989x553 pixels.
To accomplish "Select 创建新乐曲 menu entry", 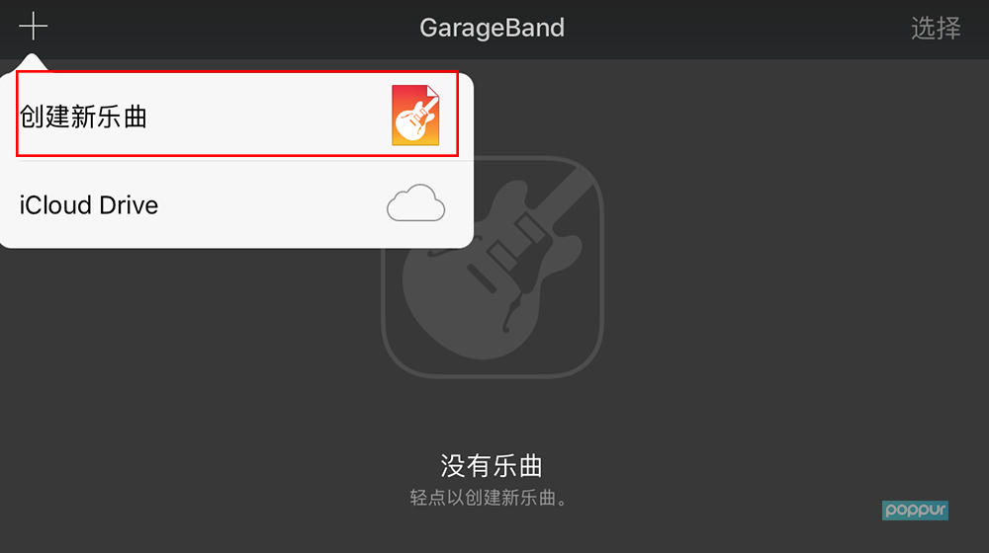I will [237, 114].
